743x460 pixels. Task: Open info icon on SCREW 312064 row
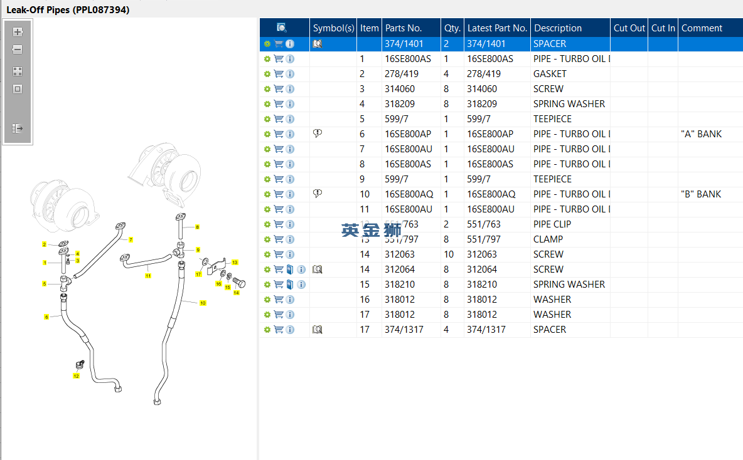(301, 269)
